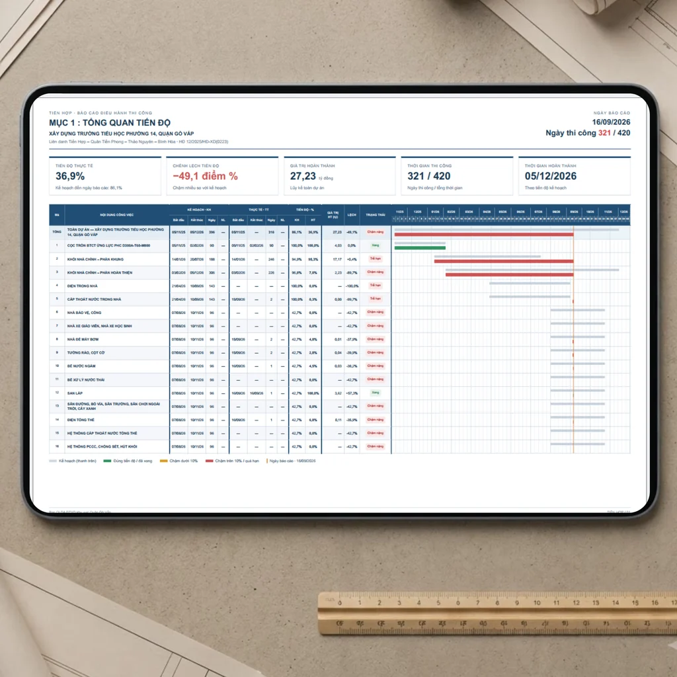This screenshot has height=677, width=677.
Task: Click the 'NHÀ ĐỂ MÁY BƠM' row name
Action: (83, 339)
